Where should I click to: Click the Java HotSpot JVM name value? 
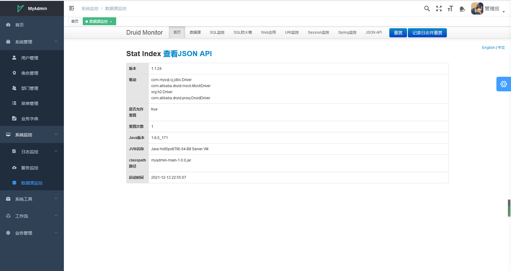click(x=180, y=149)
